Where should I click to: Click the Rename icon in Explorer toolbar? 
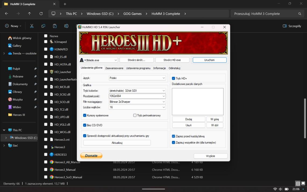click(66, 26)
